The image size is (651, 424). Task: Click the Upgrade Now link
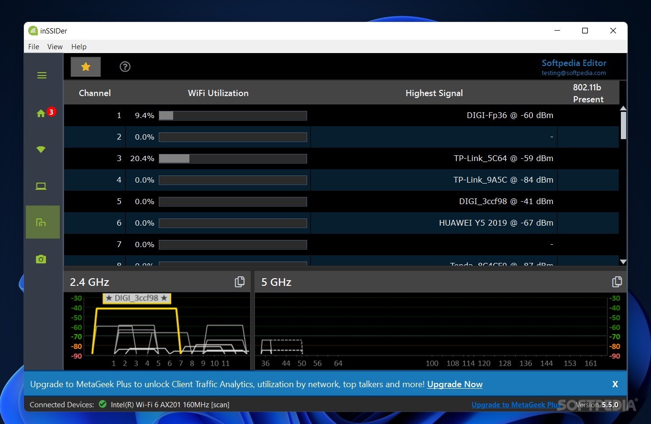pos(454,384)
